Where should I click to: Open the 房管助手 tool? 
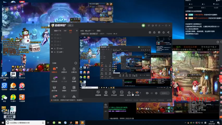point(64,70)
